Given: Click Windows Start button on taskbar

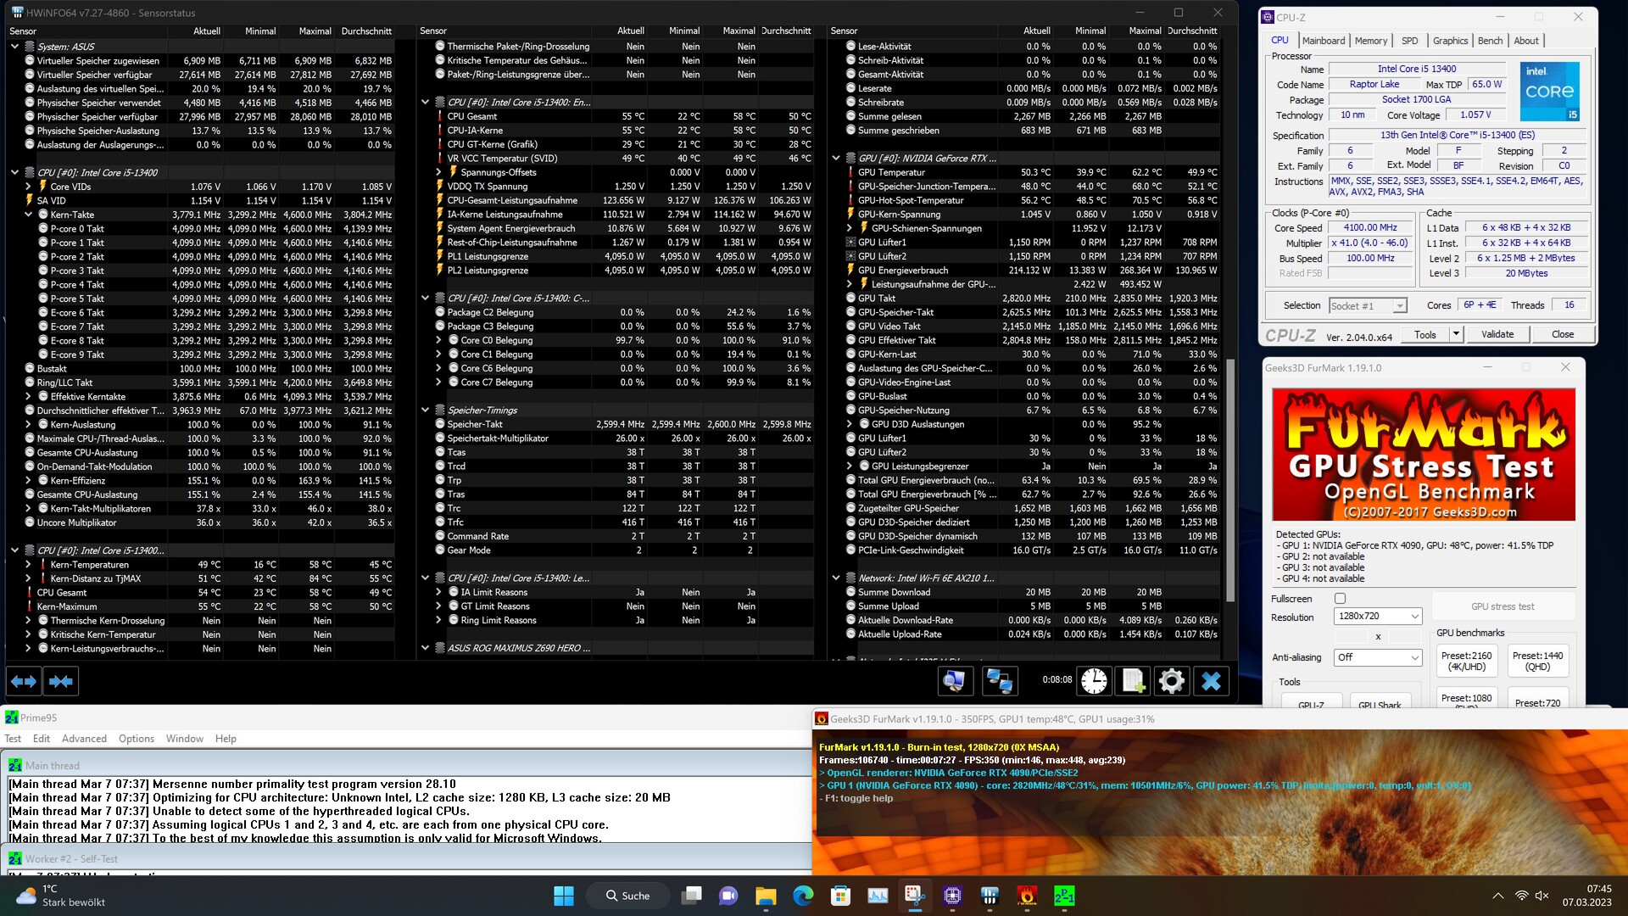Looking at the screenshot, I should (x=564, y=896).
